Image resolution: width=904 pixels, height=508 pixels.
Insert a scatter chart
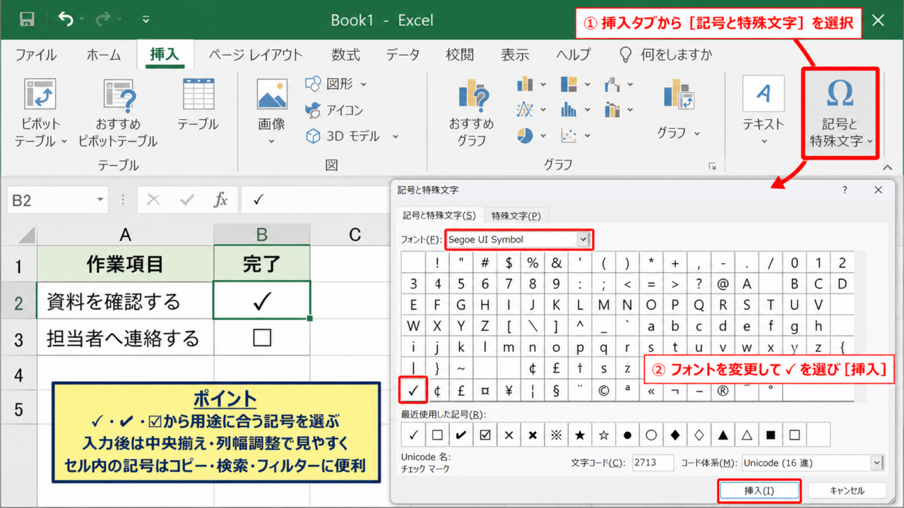click(x=574, y=135)
